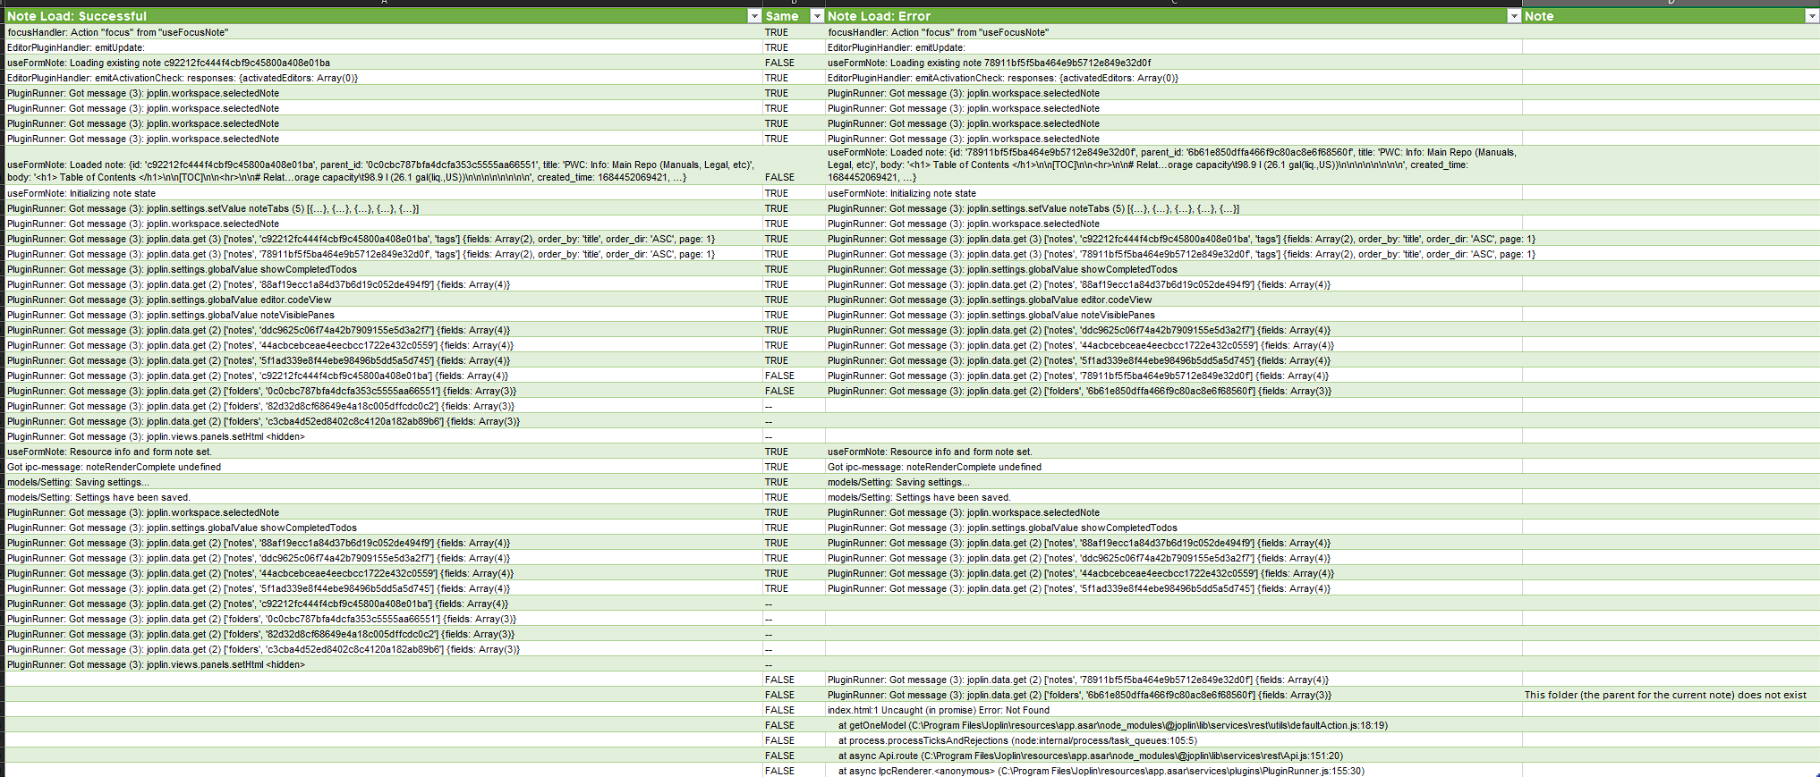Open the filter dropdown on the Note column

pyautogui.click(x=1811, y=16)
